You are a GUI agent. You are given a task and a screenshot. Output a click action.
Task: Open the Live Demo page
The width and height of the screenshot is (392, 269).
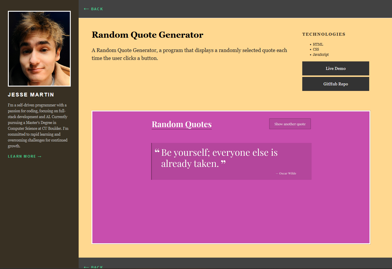[x=335, y=68]
